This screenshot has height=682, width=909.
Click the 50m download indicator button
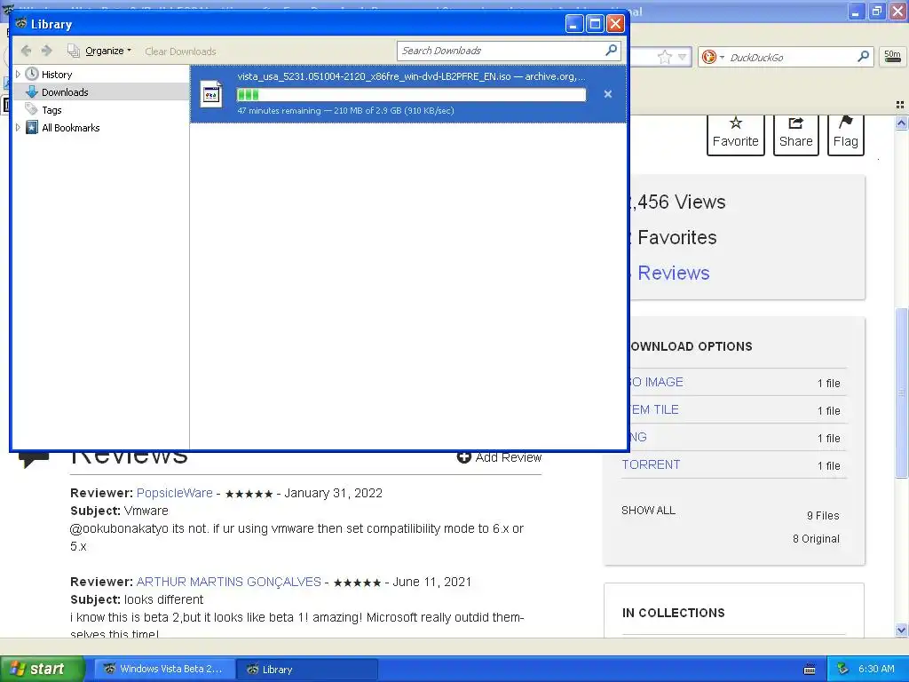pyautogui.click(x=892, y=56)
